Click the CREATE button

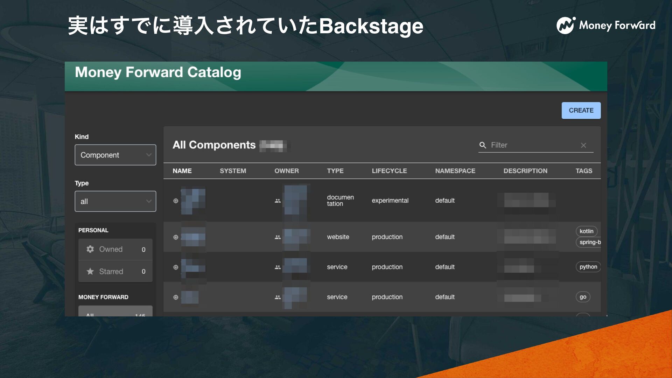581,110
